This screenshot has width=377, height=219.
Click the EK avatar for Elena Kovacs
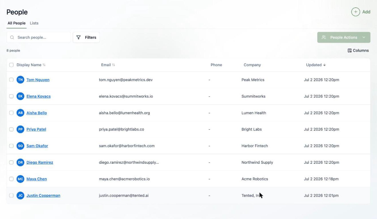(x=20, y=96)
